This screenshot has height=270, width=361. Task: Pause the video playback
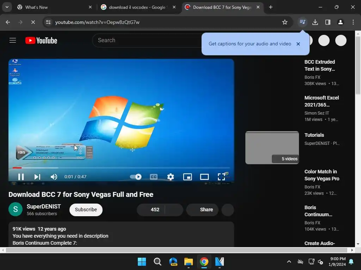pyautogui.click(x=21, y=177)
